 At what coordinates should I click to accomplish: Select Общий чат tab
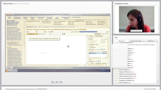[122, 41]
